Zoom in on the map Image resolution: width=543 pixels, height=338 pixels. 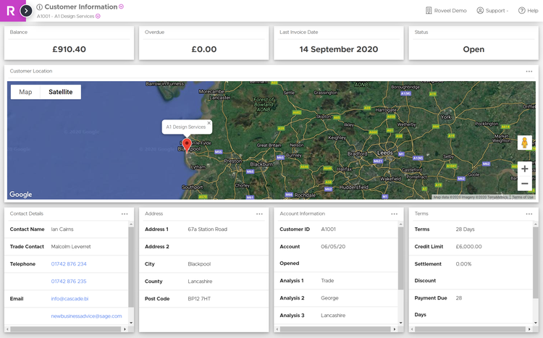tap(524, 169)
